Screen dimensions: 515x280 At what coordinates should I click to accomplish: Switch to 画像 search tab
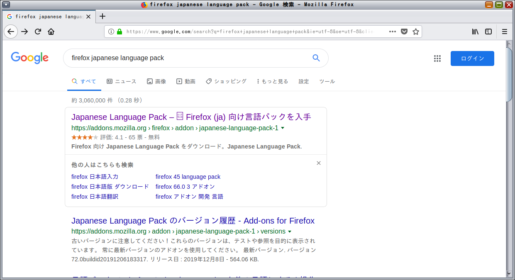tap(156, 81)
